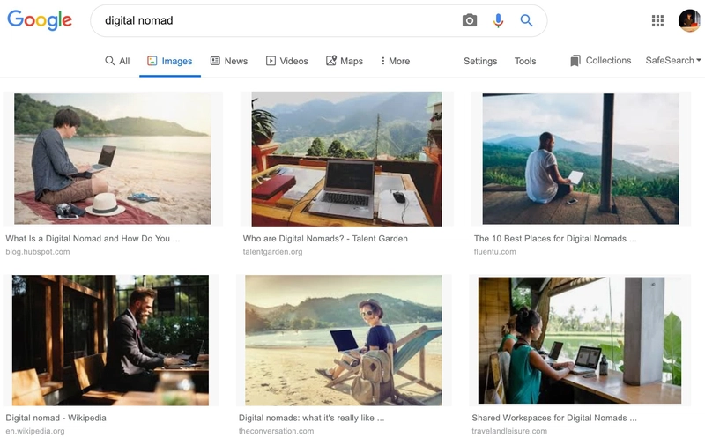The image size is (705, 438).
Task: Open the Google apps grid
Action: click(x=657, y=20)
